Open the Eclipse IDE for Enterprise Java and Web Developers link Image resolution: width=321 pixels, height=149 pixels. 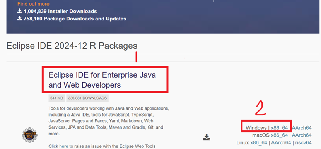102,80
